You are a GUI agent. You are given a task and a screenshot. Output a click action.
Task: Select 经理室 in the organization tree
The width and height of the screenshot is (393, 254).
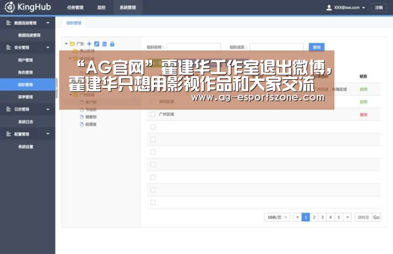(91, 124)
